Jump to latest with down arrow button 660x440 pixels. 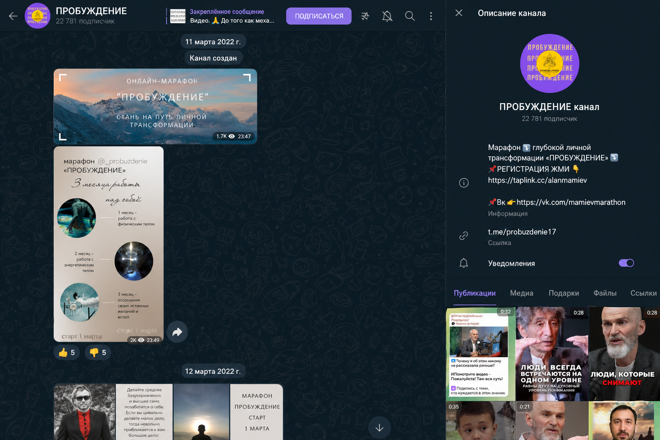pos(379,428)
